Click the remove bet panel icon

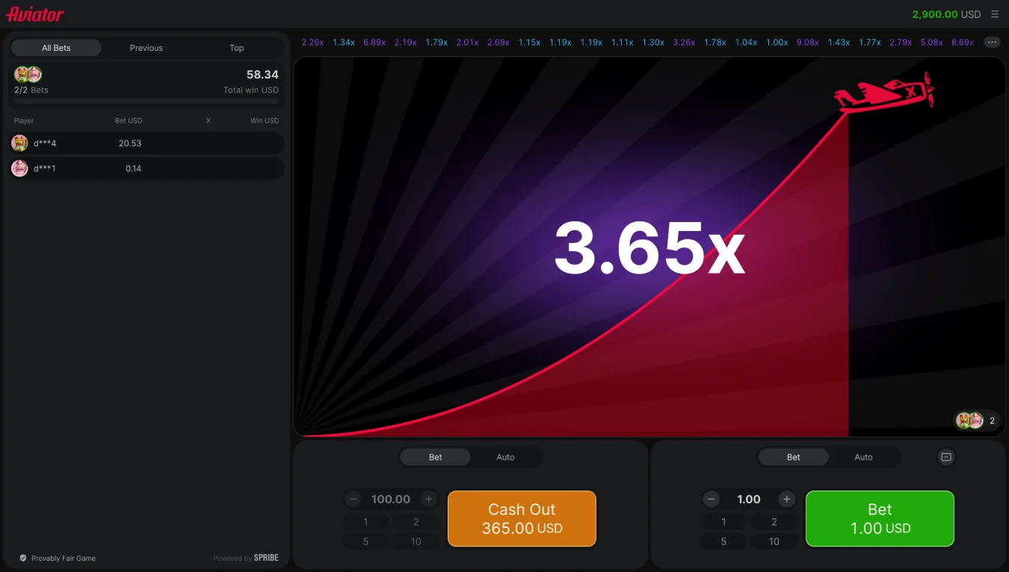click(946, 457)
